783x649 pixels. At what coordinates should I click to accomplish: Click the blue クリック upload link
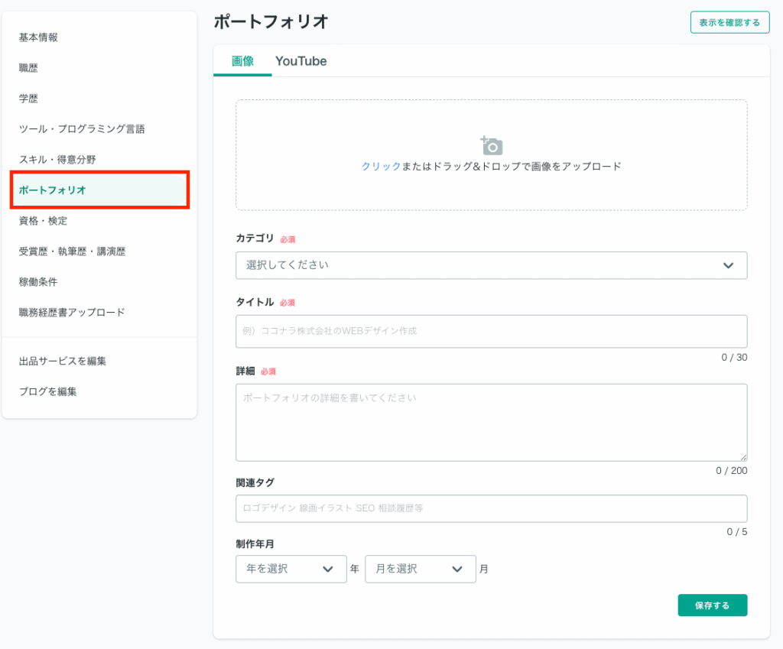(381, 166)
